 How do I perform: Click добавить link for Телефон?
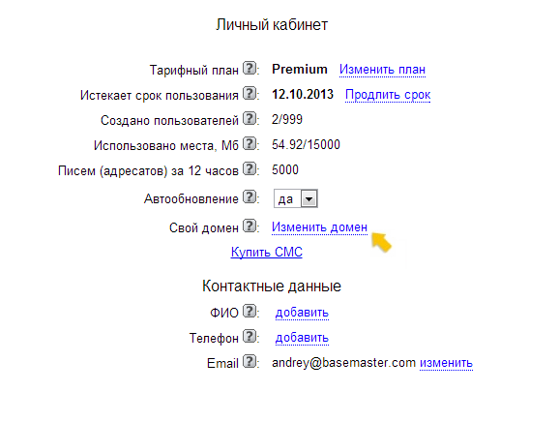tap(302, 338)
